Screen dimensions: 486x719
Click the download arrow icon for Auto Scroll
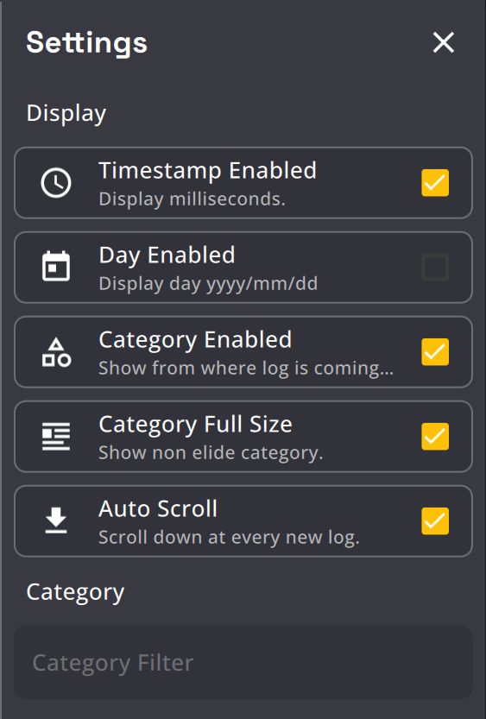(56, 520)
